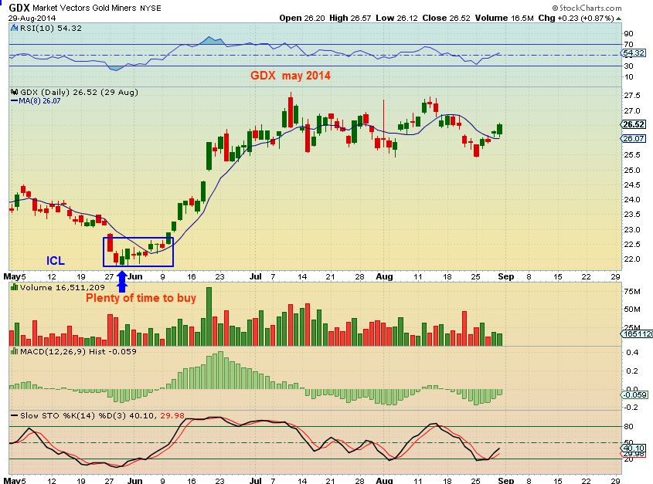Click the 0.4 MACD axis label

coord(632,353)
